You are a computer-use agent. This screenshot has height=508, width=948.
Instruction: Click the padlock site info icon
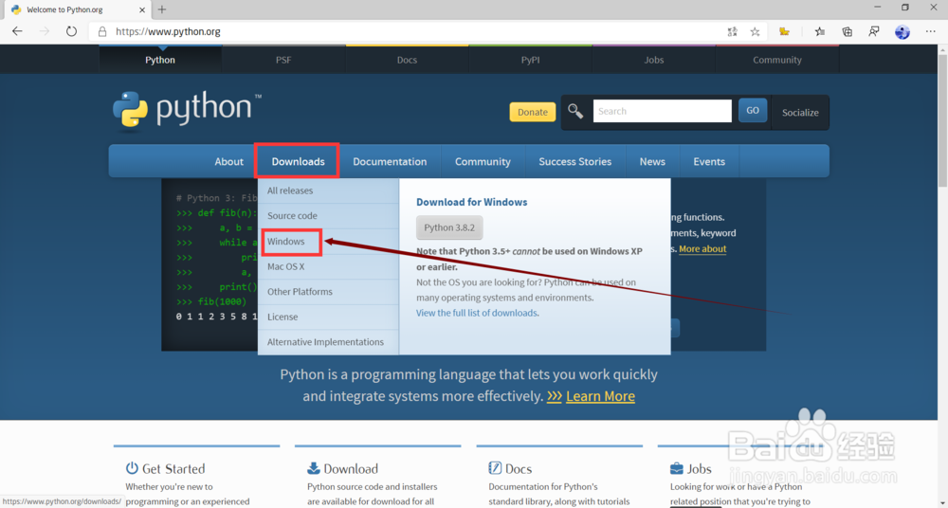[x=102, y=31]
